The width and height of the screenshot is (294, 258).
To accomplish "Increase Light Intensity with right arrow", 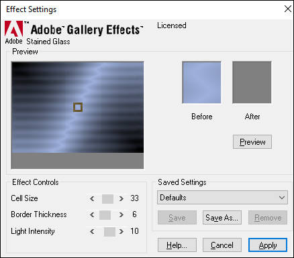I will [x=121, y=231].
